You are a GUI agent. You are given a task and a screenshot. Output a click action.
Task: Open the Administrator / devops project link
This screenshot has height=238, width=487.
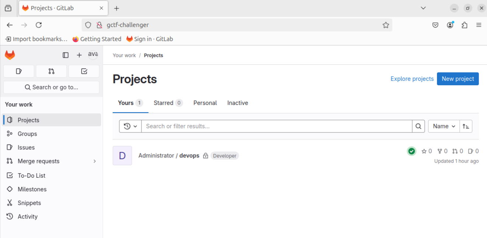(169, 156)
